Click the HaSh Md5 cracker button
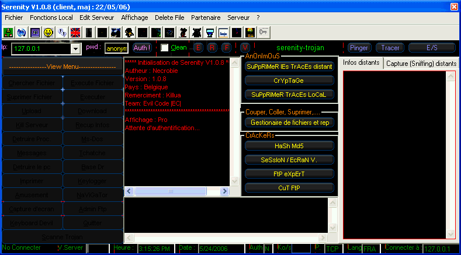461x255 pixels. tap(289, 145)
